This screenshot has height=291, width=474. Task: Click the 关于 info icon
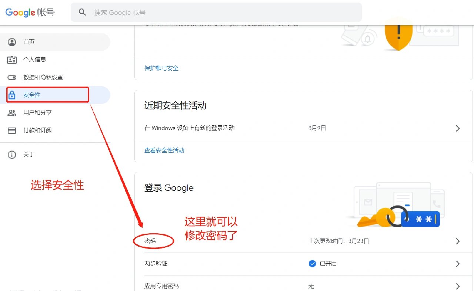pyautogui.click(x=12, y=155)
